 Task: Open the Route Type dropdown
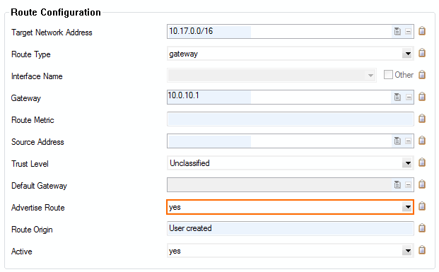point(408,54)
